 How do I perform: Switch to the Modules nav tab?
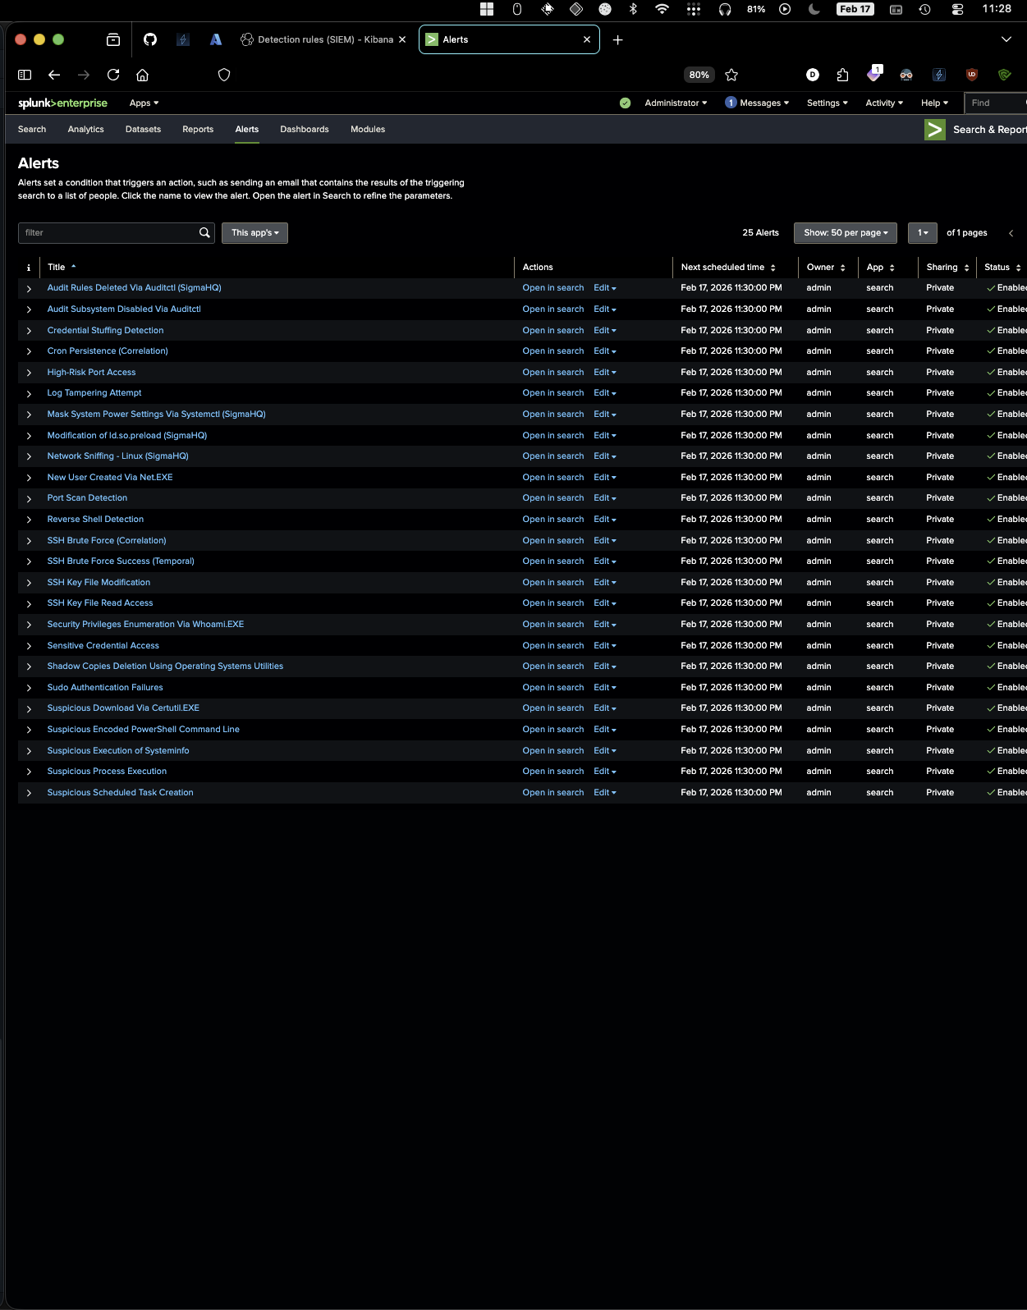click(368, 130)
